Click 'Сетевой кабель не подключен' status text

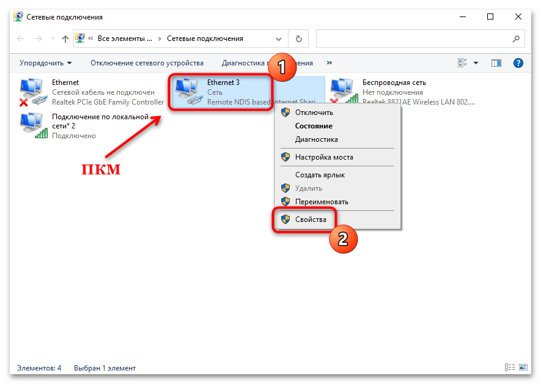(x=103, y=92)
